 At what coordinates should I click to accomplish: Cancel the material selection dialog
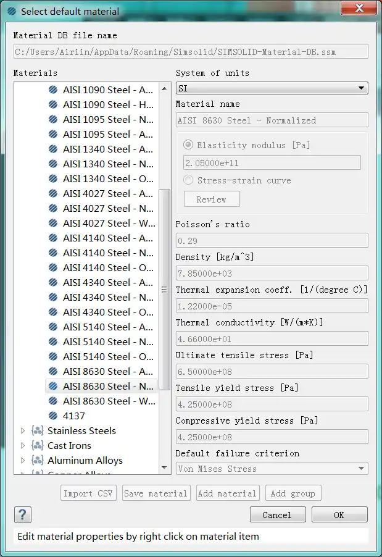(x=278, y=514)
